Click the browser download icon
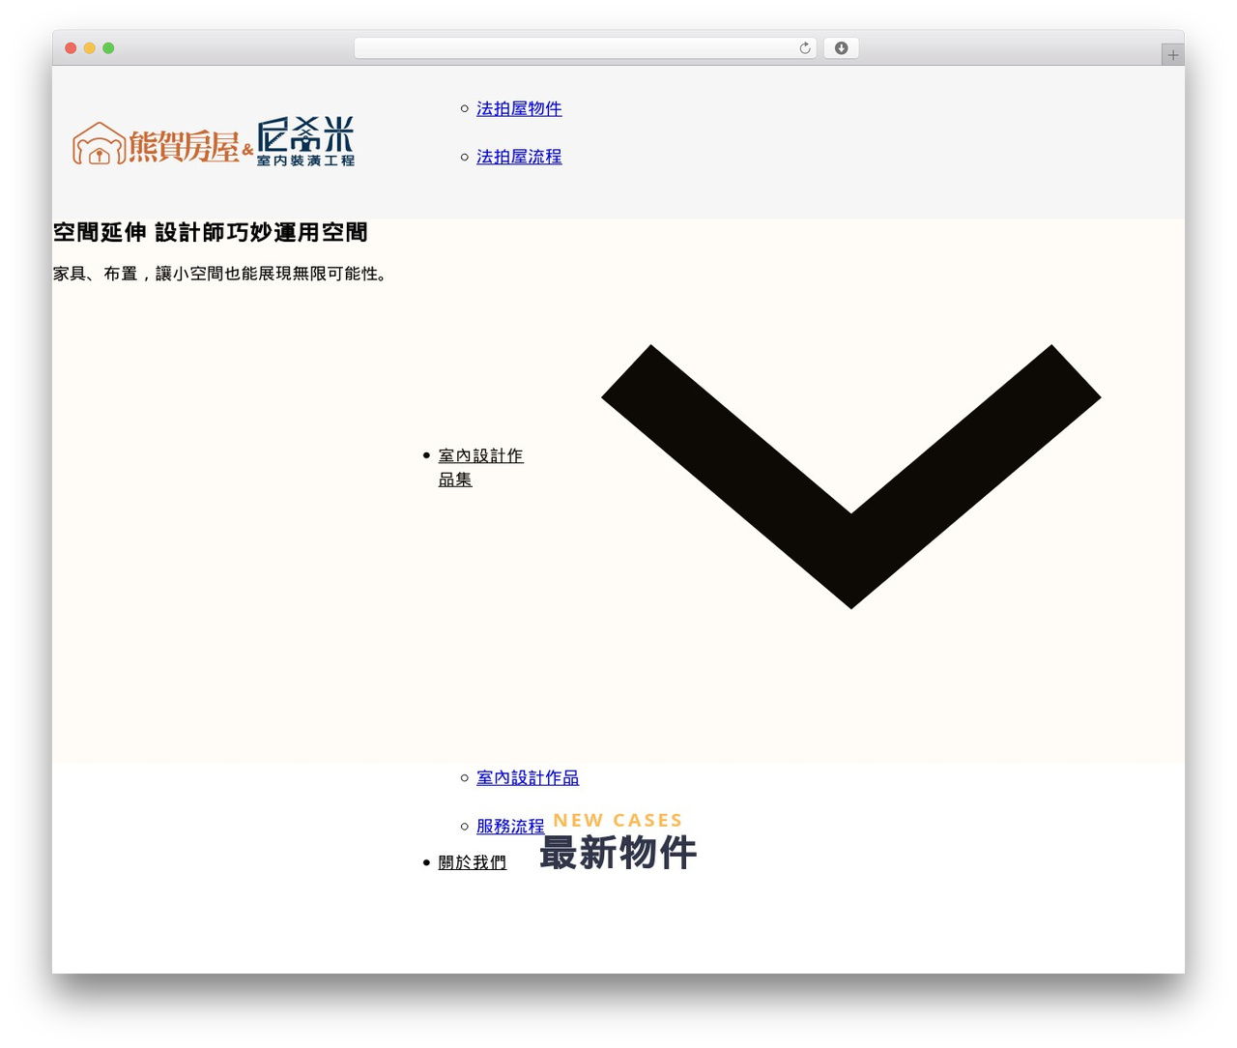The height and width of the screenshot is (1048, 1237). [x=841, y=48]
